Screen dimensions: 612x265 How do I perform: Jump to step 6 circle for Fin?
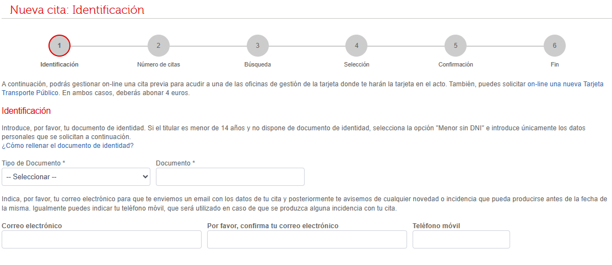coord(554,46)
